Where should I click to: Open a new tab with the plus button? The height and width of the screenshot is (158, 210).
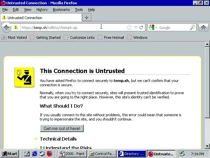(x=87, y=17)
